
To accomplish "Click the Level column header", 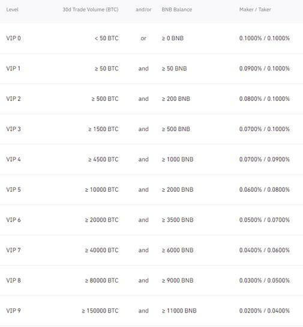I will click(12, 10).
